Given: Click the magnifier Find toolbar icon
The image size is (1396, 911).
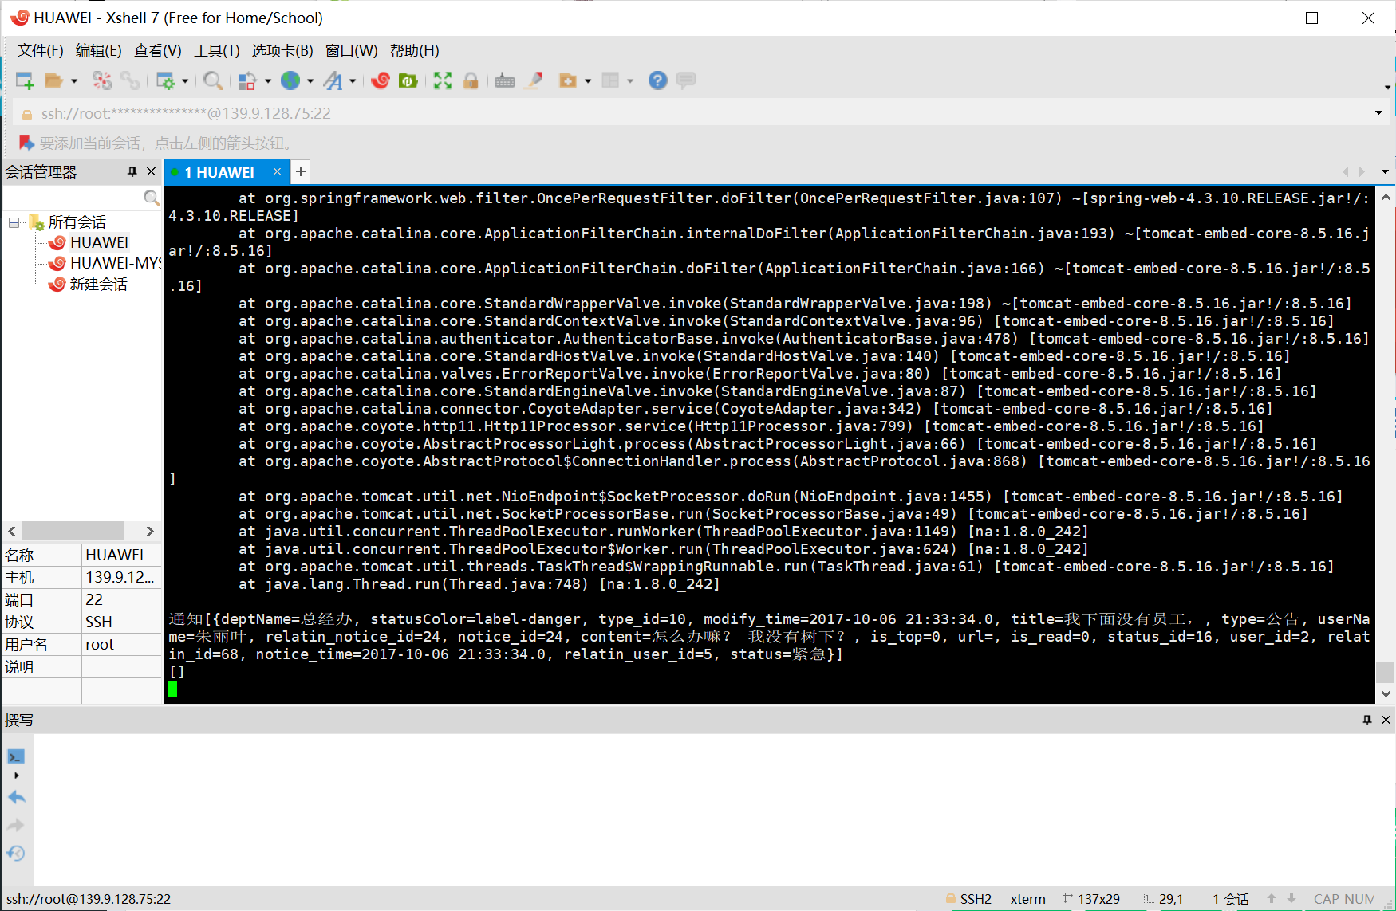Looking at the screenshot, I should [212, 80].
